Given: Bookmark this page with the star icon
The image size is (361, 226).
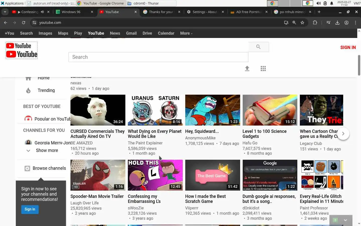Looking at the screenshot, I should tap(302, 23).
